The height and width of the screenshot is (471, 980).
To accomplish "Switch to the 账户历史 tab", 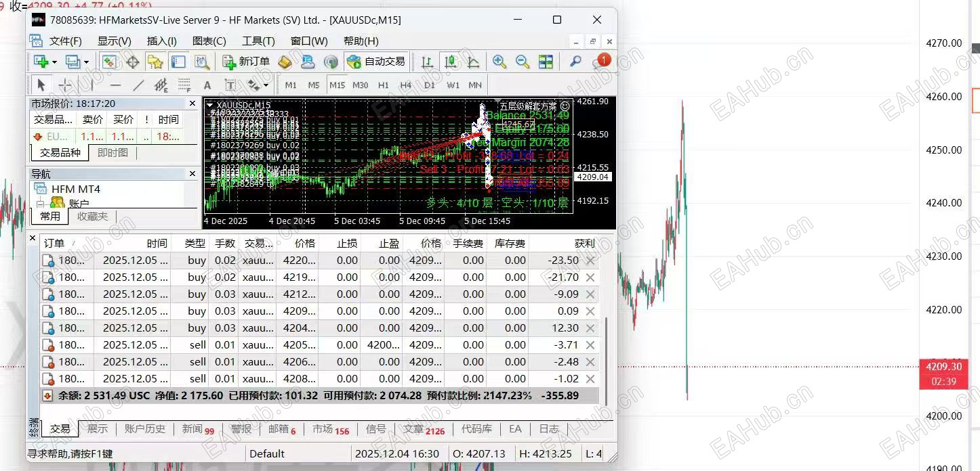I will point(145,429).
